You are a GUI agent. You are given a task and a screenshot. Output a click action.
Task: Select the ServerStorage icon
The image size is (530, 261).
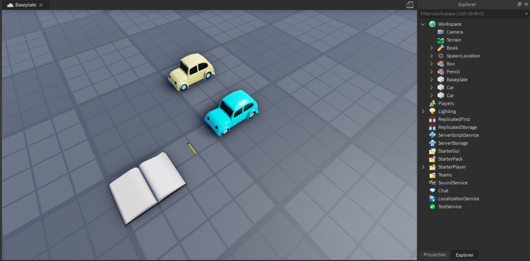pyautogui.click(x=432, y=143)
